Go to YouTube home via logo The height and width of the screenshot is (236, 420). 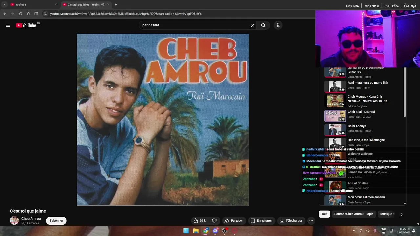(x=26, y=25)
